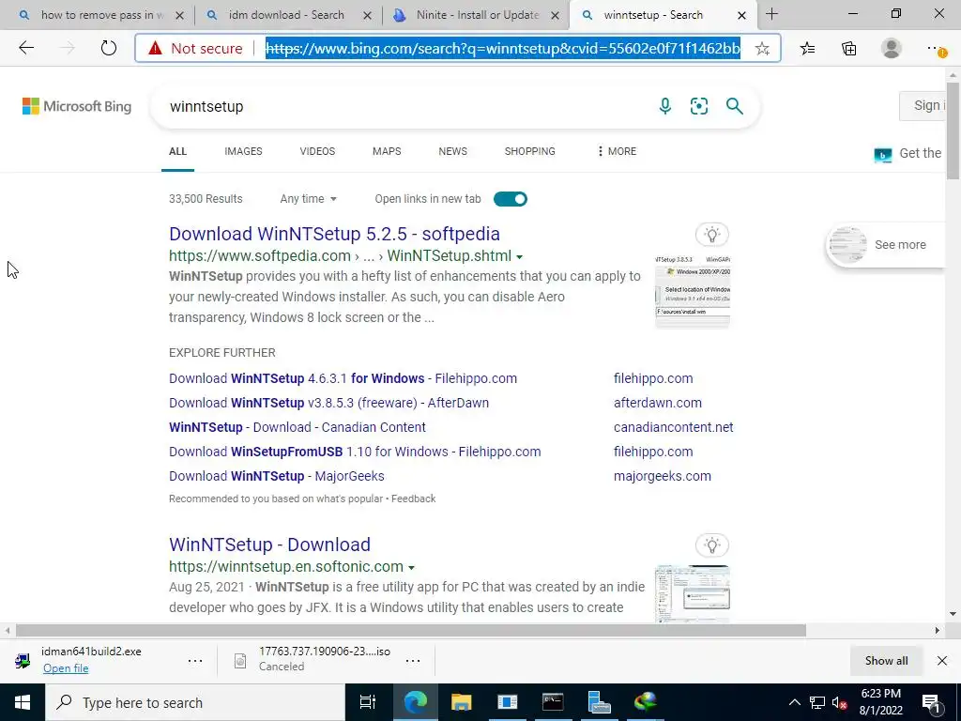
Task: Open the Collections icon
Action: 848,49
